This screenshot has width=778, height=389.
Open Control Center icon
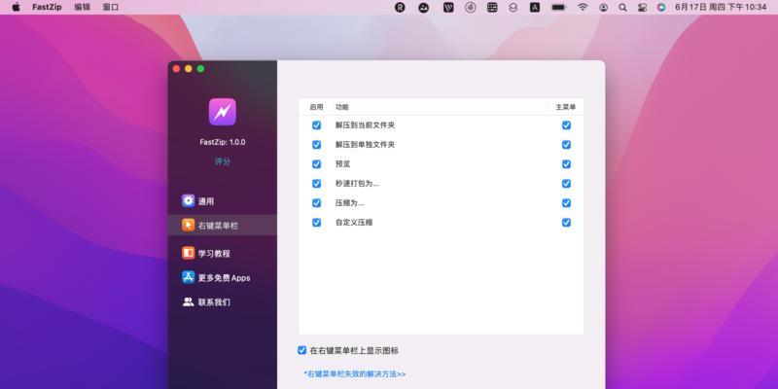coord(643,8)
